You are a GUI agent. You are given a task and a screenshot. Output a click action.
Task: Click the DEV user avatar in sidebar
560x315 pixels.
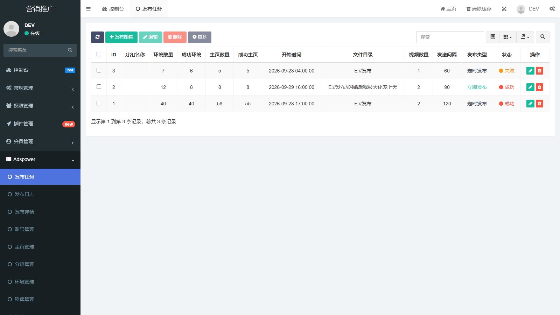(x=11, y=29)
